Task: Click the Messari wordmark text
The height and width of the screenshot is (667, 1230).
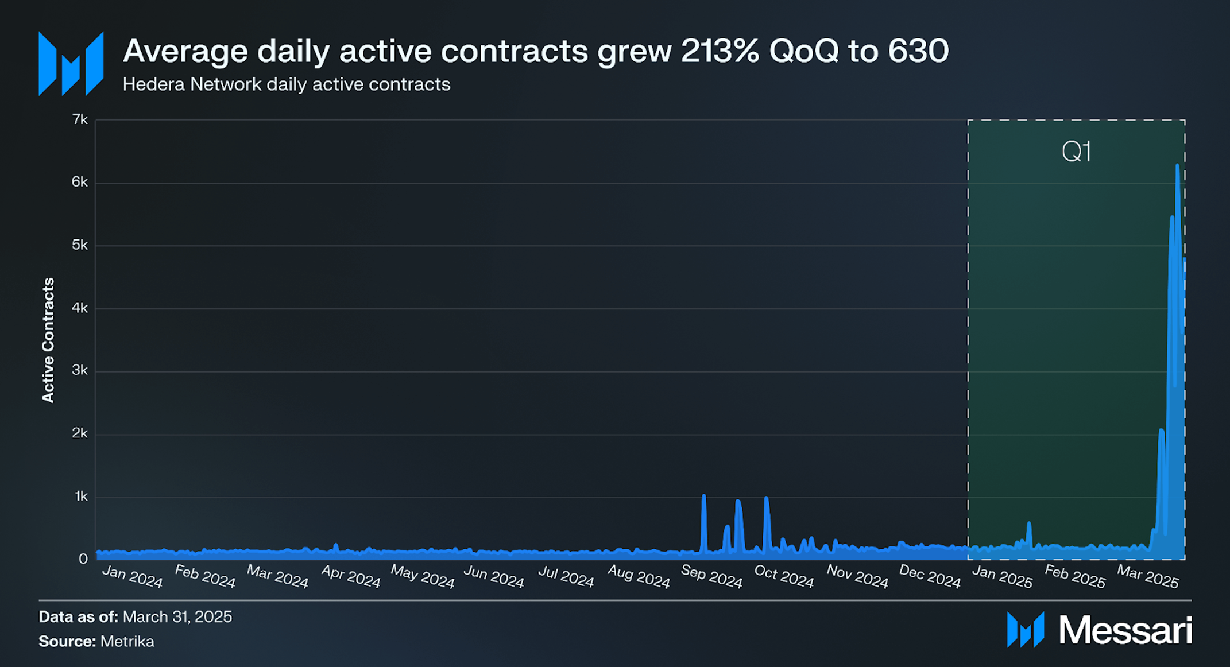Action: point(1125,630)
